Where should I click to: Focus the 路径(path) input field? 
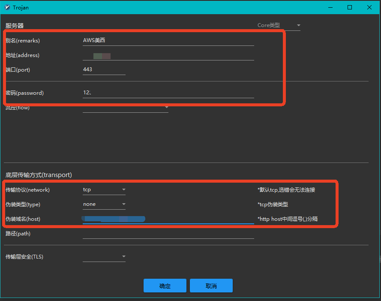point(168,234)
